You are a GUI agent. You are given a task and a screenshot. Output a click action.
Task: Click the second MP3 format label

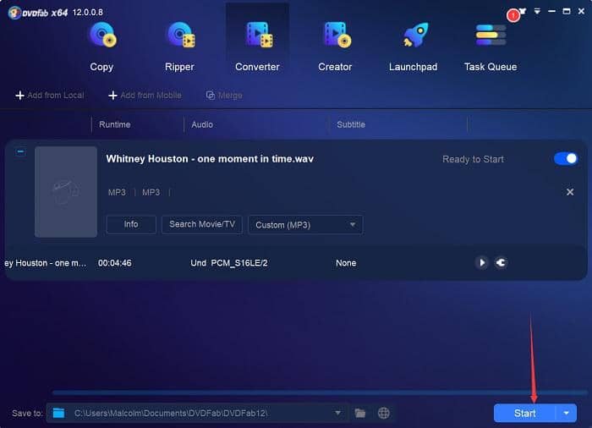tap(151, 193)
